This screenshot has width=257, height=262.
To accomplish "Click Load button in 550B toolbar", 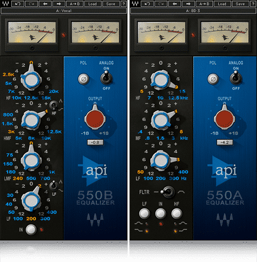I will 93,4.
